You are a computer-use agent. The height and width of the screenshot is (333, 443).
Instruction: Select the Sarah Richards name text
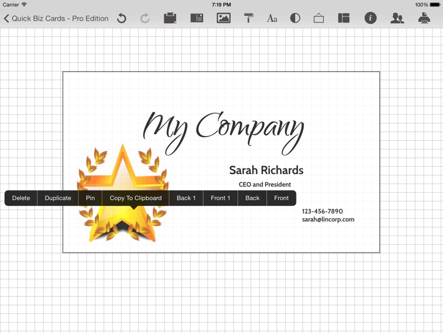(266, 170)
